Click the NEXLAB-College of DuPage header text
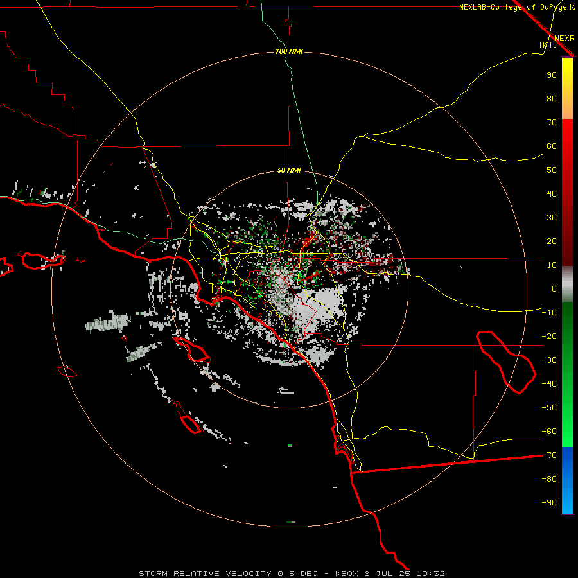This screenshot has height=578, width=578. tap(512, 7)
